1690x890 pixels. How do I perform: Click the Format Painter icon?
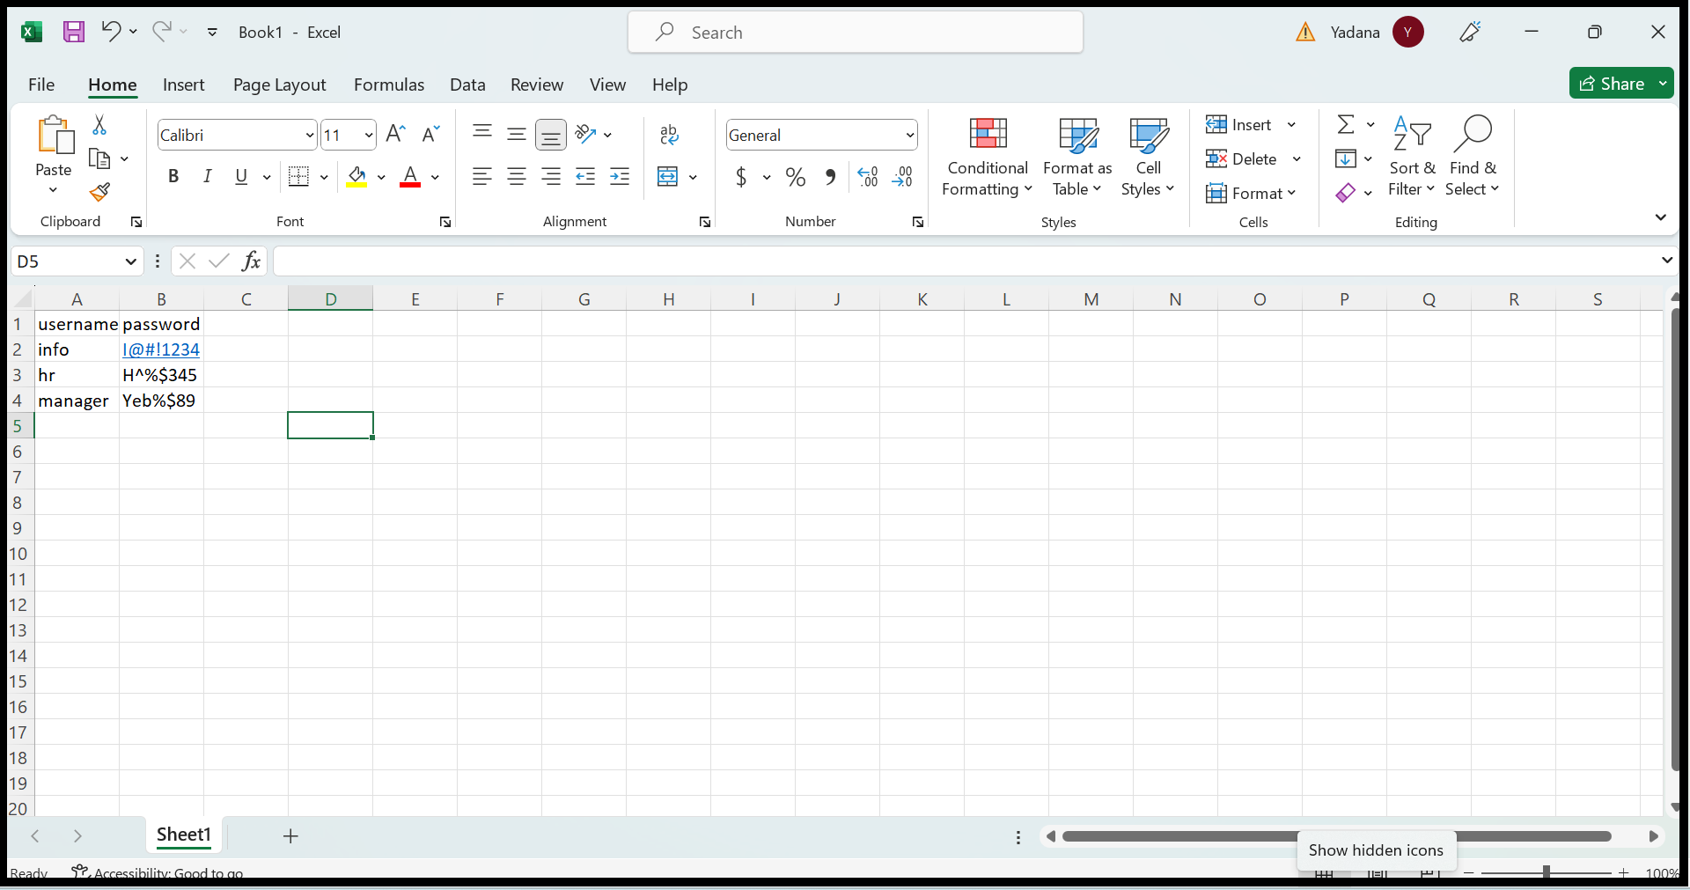pyautogui.click(x=99, y=192)
